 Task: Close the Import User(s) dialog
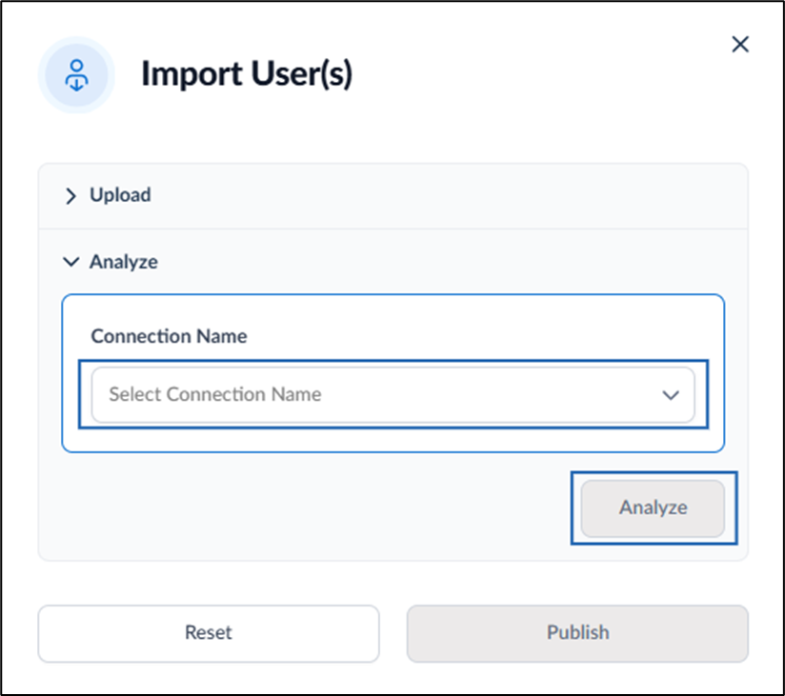point(740,44)
